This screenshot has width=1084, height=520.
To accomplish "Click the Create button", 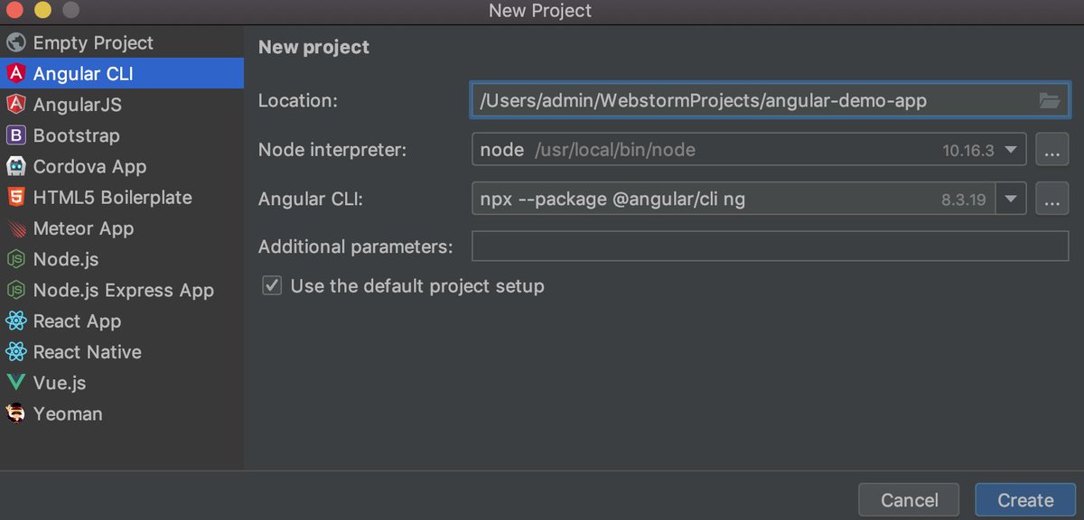I will (1025, 500).
